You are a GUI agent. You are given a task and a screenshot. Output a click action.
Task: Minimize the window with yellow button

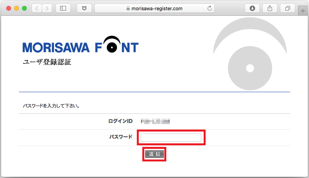(x=17, y=8)
